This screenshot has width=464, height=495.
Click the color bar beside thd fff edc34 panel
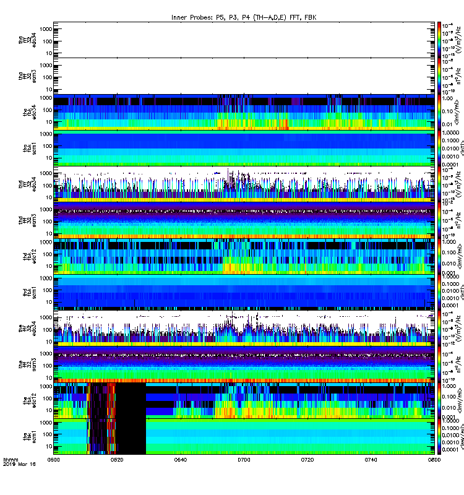(439, 184)
